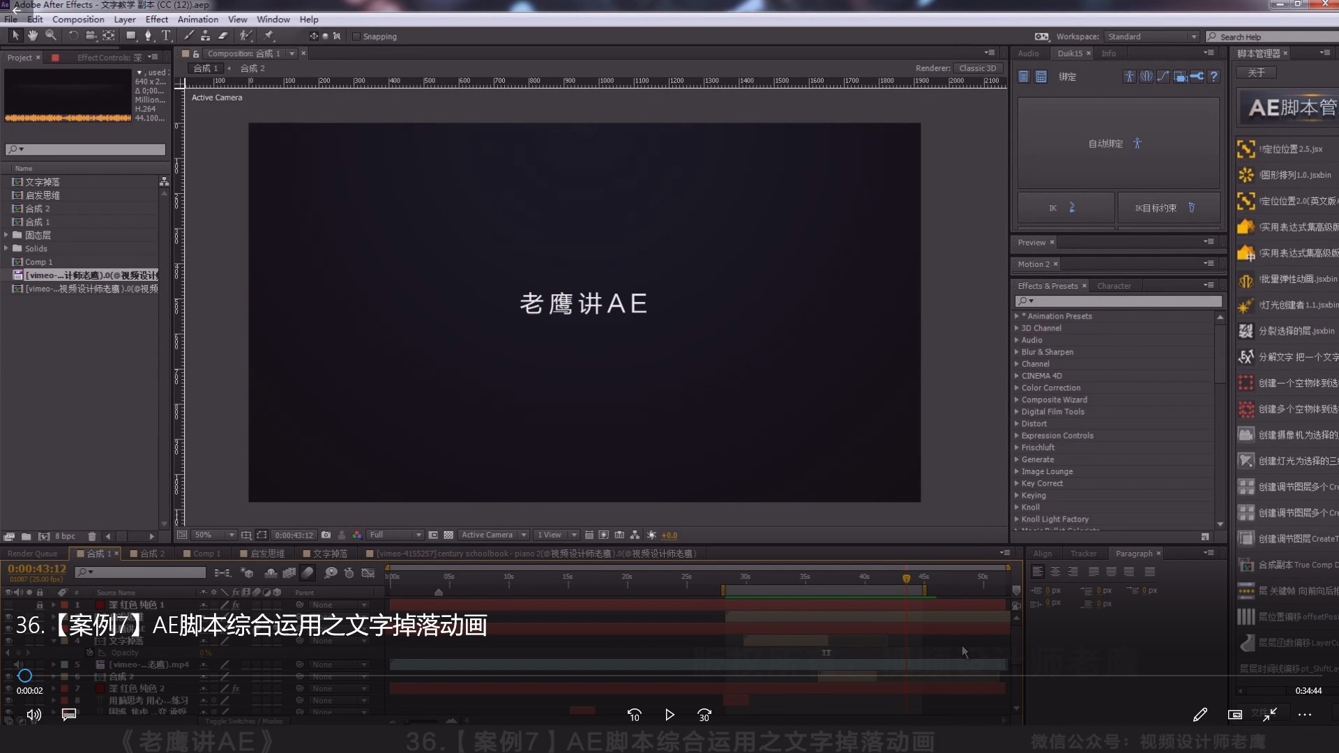
Task: Open the Standard workspace dropdown
Action: tap(1151, 36)
